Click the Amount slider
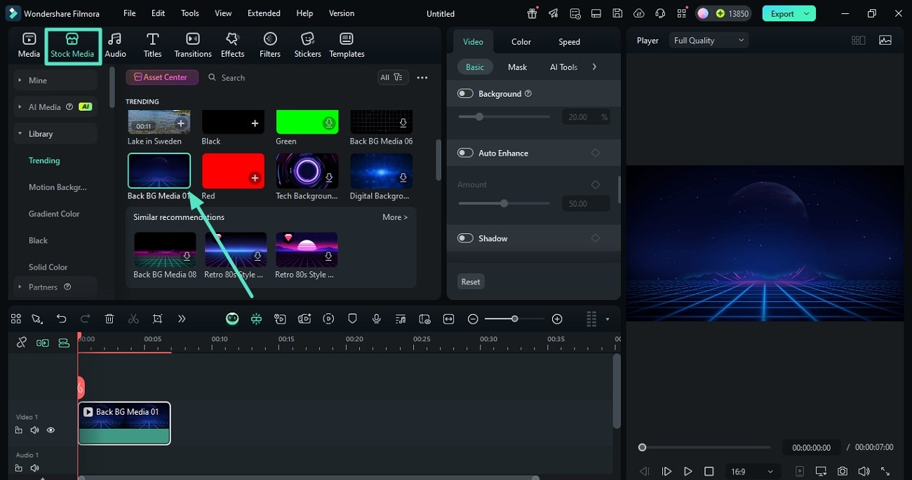 pos(504,204)
